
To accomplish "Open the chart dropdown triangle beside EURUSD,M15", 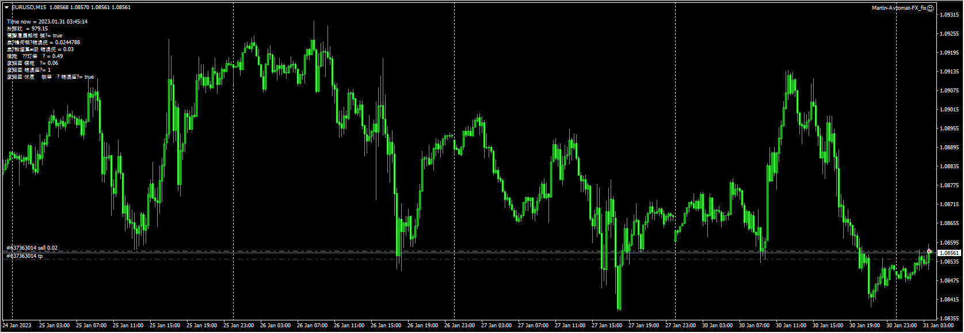I will pyautogui.click(x=7, y=7).
